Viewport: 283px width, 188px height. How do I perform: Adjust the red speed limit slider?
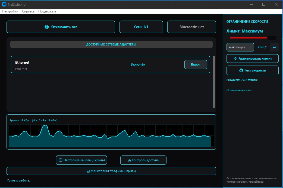pos(253,38)
